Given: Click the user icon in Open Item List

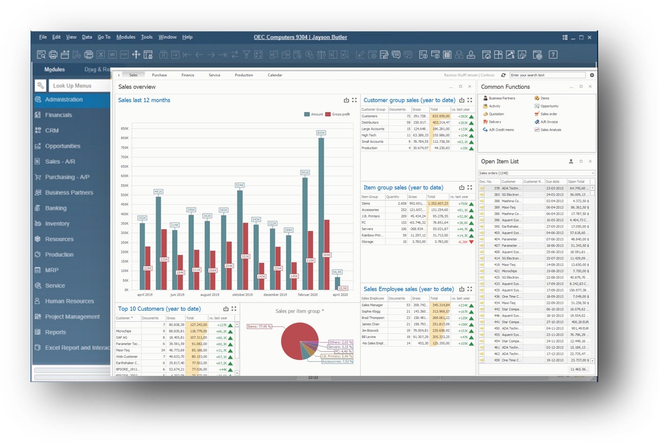Looking at the screenshot, I should (x=571, y=161).
